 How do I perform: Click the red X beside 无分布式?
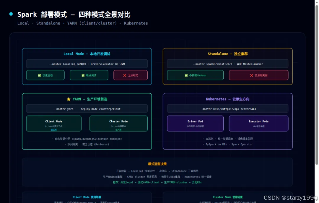[125, 75]
